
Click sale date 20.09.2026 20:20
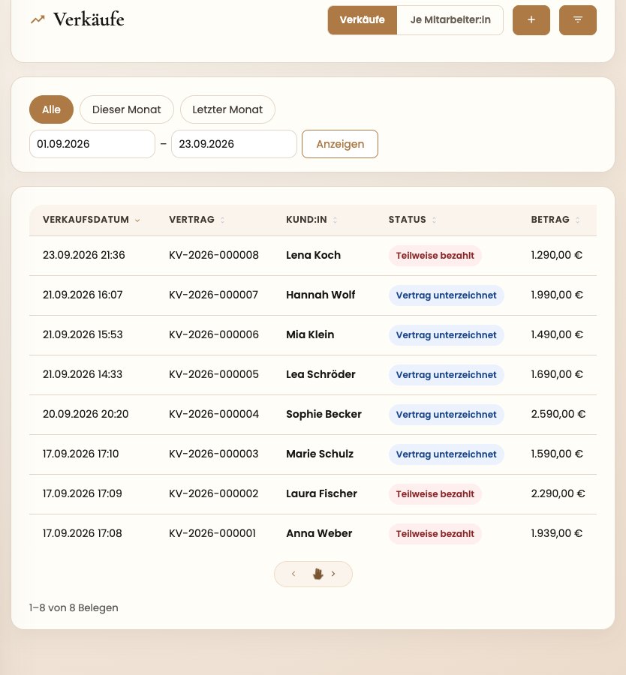[86, 414]
